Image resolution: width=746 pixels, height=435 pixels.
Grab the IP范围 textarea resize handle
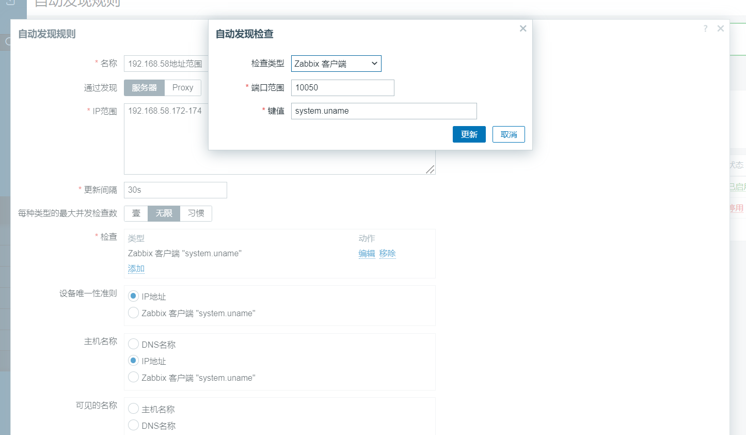click(430, 169)
